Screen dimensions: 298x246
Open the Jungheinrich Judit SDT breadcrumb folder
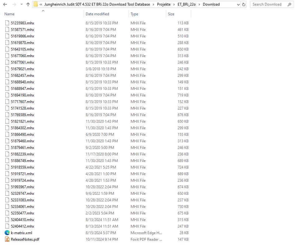click(x=97, y=4)
